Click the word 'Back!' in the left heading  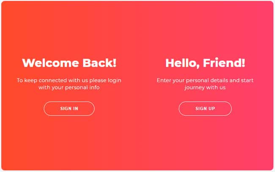(99, 63)
